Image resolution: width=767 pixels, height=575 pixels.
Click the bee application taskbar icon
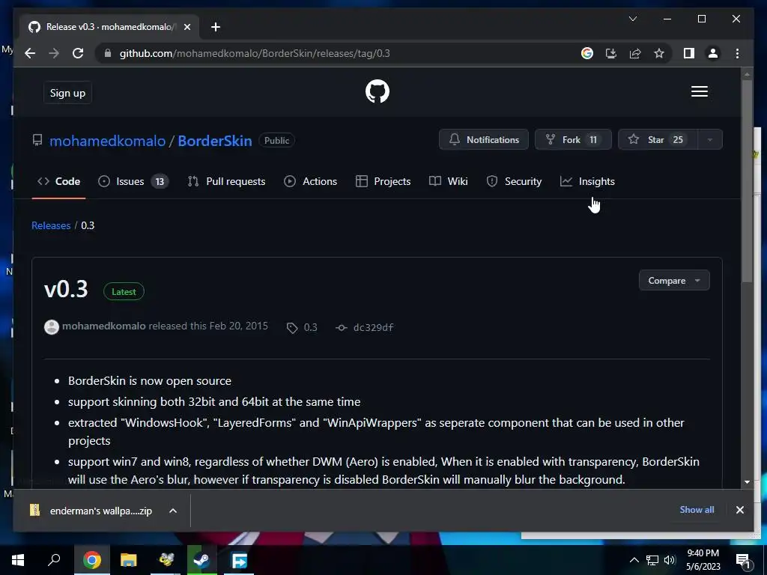166,560
